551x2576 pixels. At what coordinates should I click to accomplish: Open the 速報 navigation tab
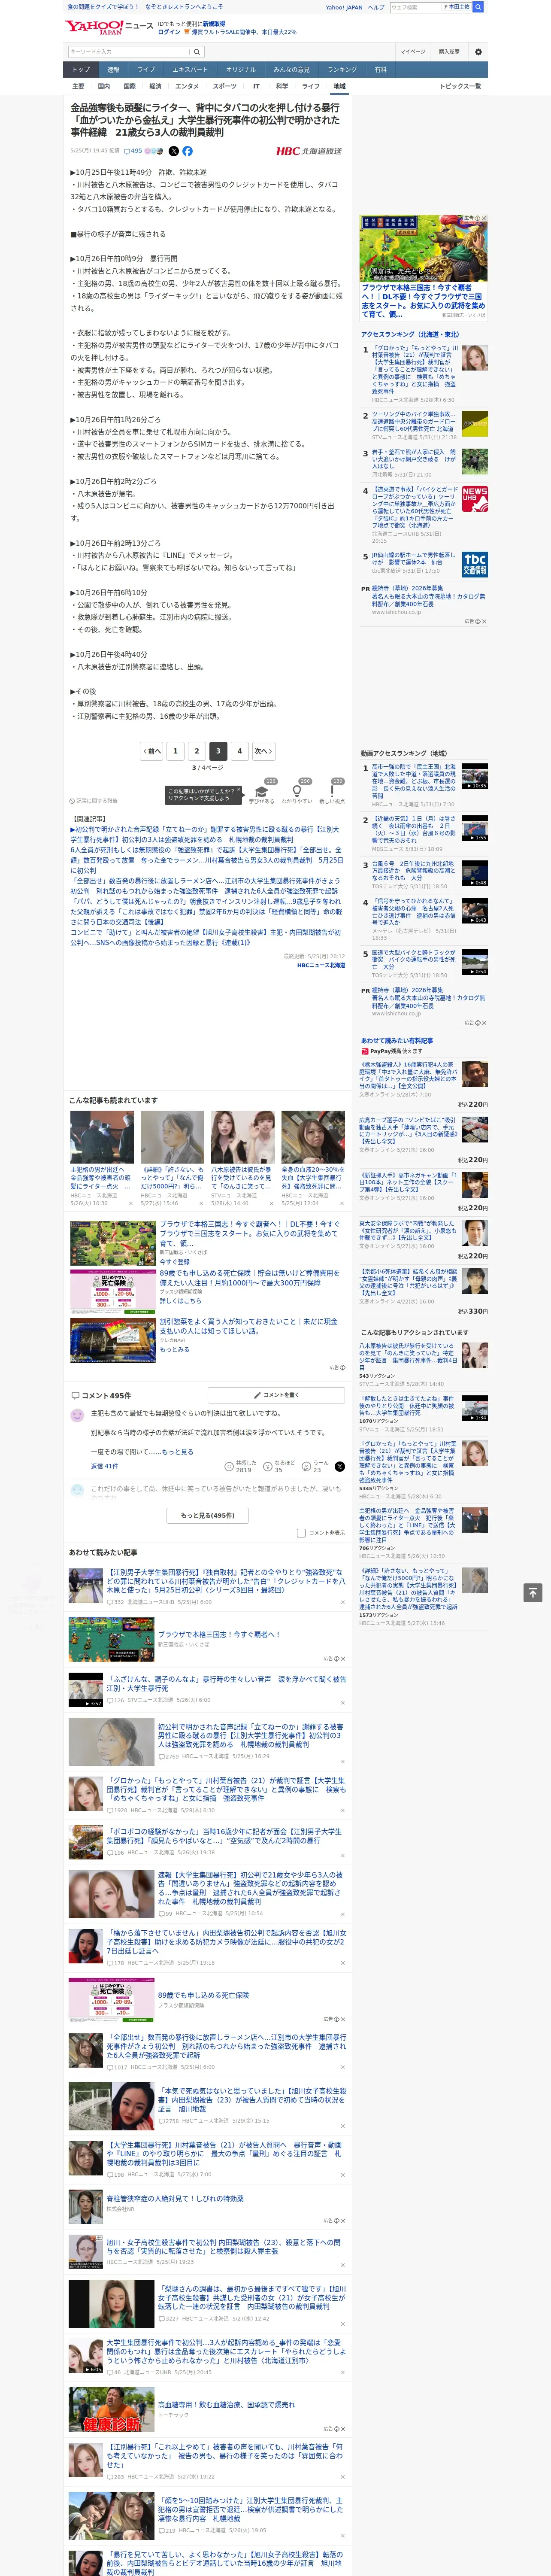click(113, 70)
